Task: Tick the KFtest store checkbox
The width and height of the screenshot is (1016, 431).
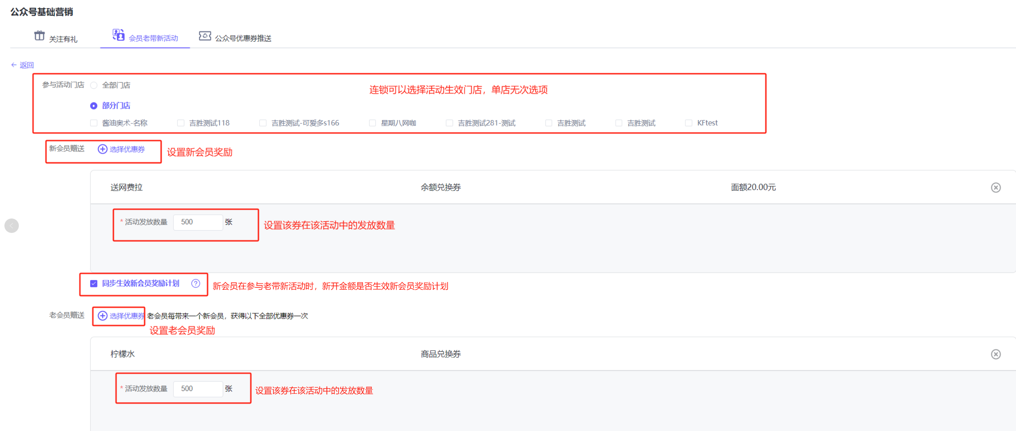Action: tap(689, 123)
